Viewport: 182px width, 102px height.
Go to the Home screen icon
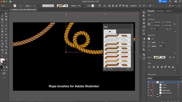tap(10, 1)
